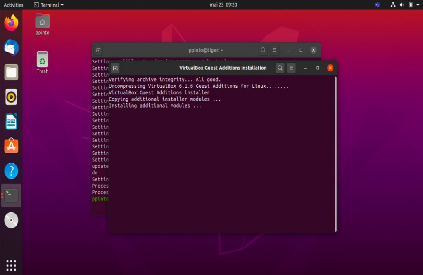
Task: Open a new tab in the ppinto@tiger terminal
Action: 98,50
